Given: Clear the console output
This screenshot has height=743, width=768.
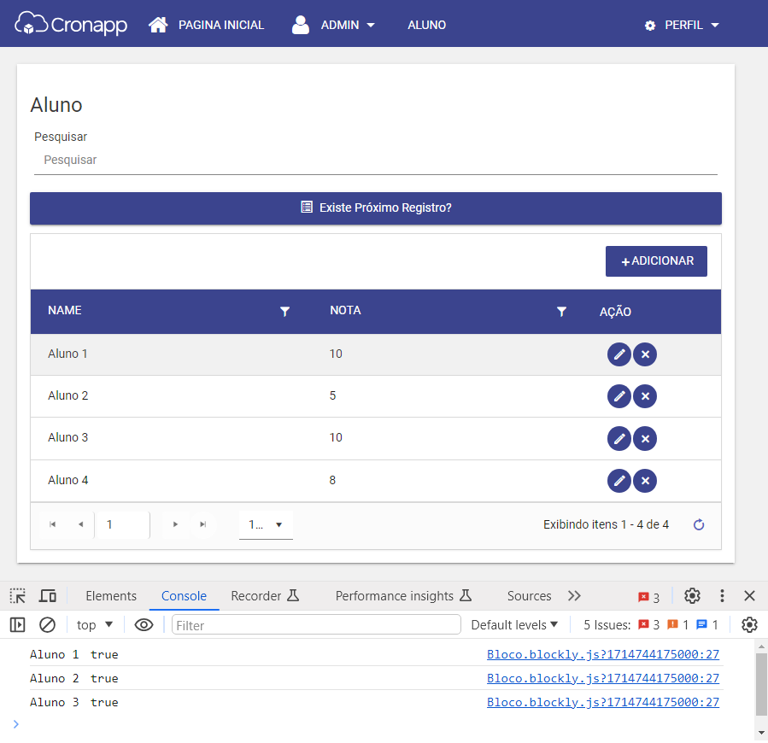Looking at the screenshot, I should tap(48, 625).
